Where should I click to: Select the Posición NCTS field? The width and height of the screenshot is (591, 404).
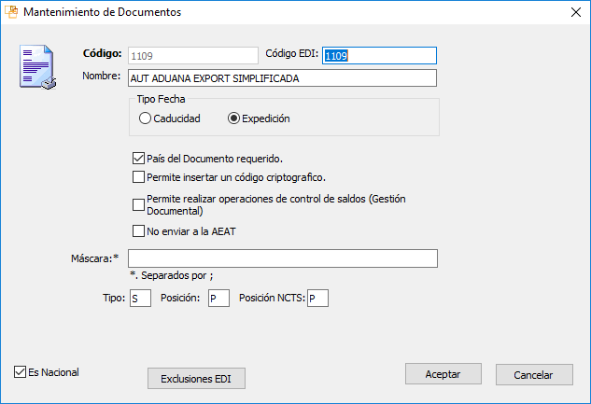coord(317,299)
